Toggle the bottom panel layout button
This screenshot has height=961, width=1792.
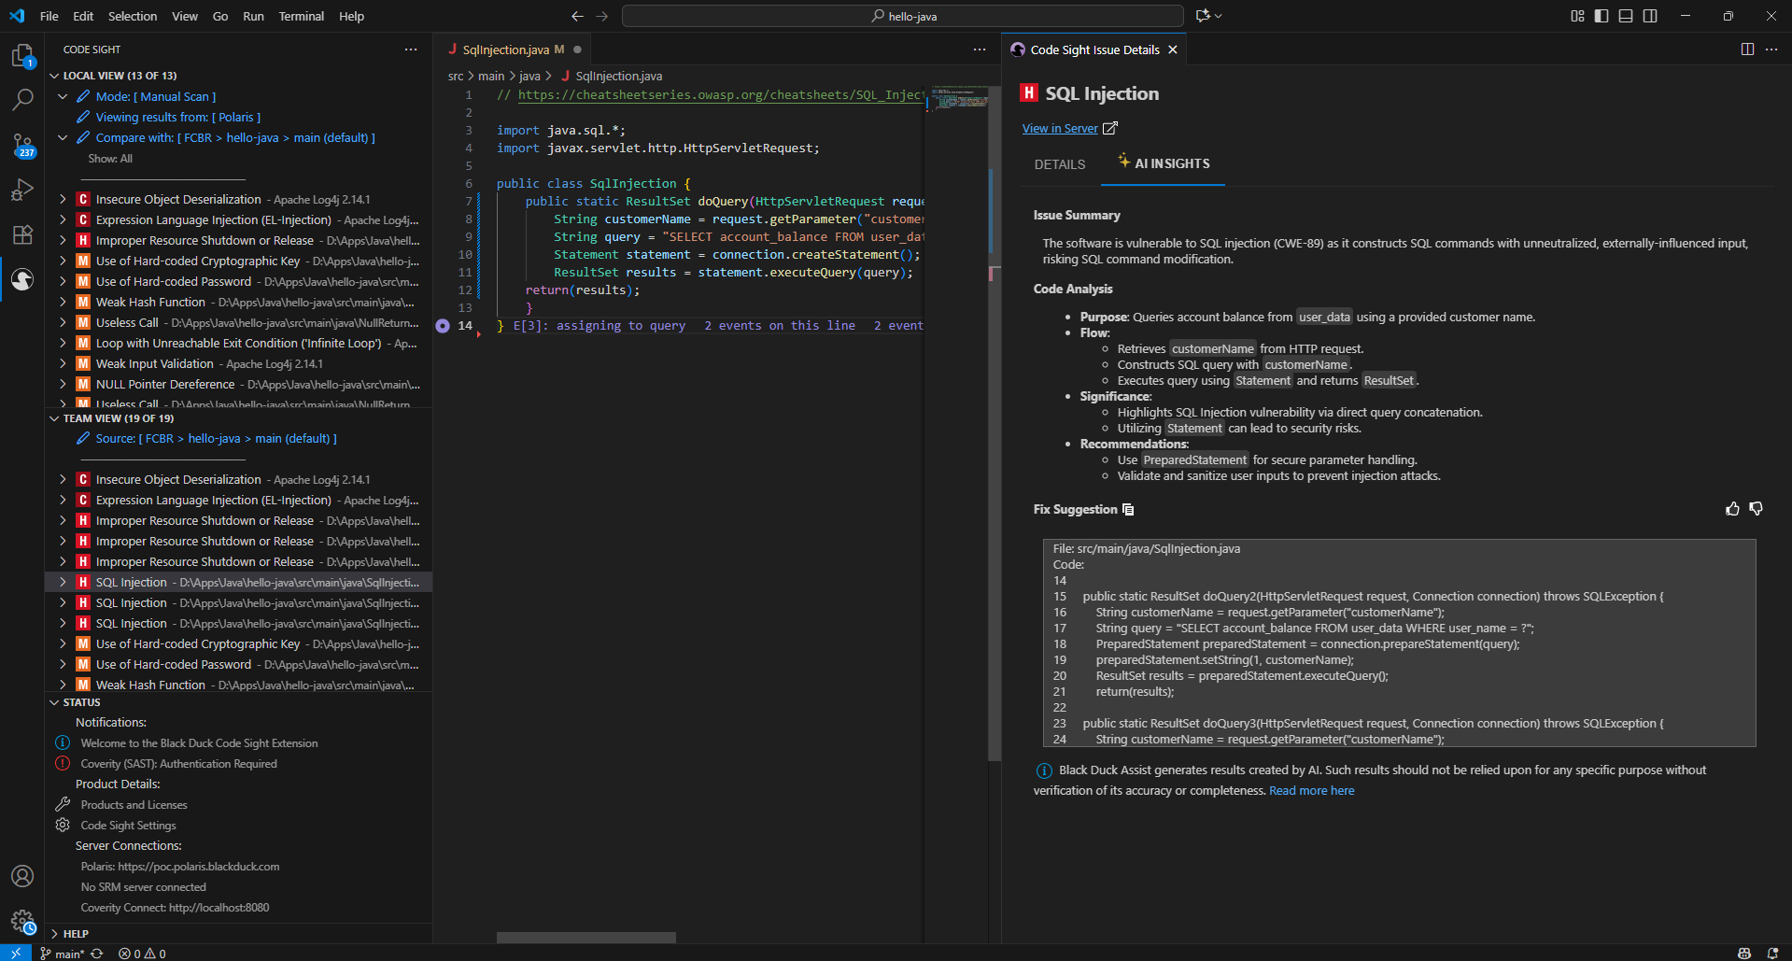coord(1626,16)
